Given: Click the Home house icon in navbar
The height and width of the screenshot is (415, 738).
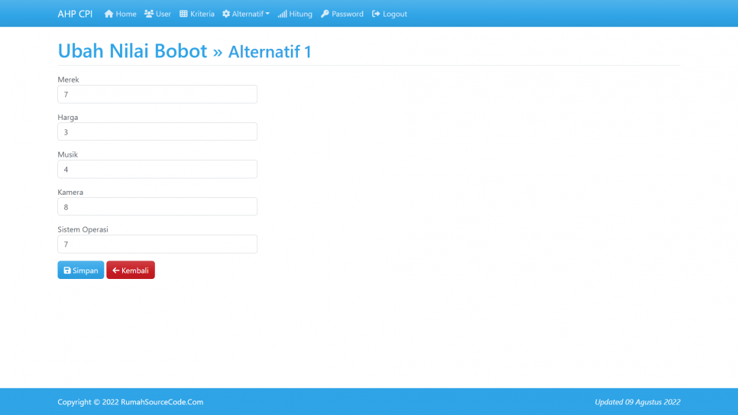Looking at the screenshot, I should (108, 14).
